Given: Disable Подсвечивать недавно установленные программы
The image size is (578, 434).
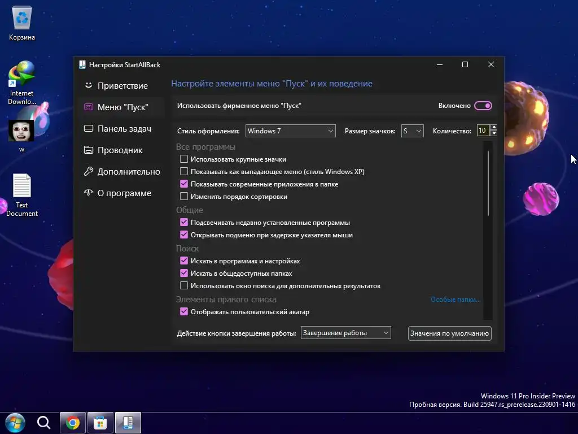Looking at the screenshot, I should tap(184, 222).
